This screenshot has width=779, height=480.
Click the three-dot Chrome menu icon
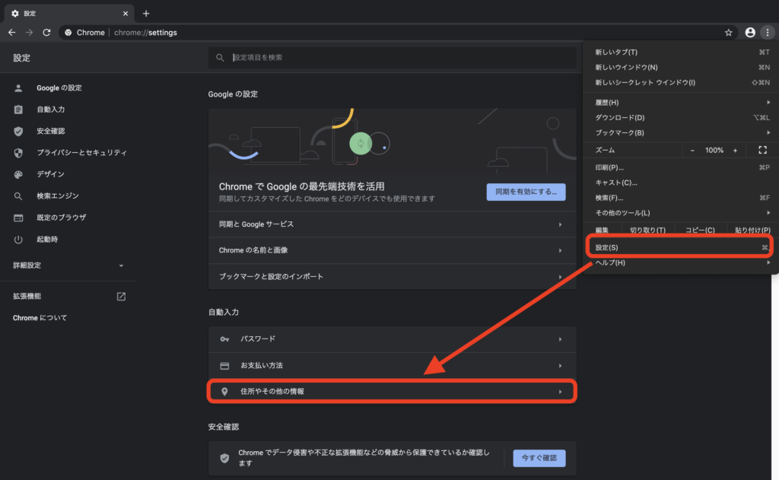(768, 32)
